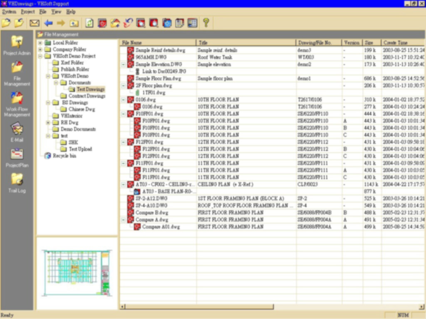426x319 pixels.
Task: Click the E-Mail sidebar icon
Action: [17, 130]
